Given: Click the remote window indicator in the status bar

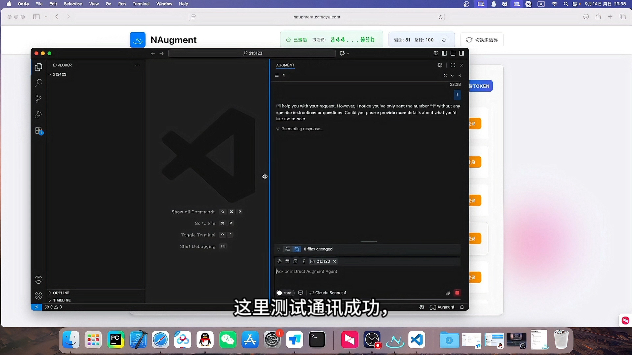Looking at the screenshot, I should click(x=36, y=307).
